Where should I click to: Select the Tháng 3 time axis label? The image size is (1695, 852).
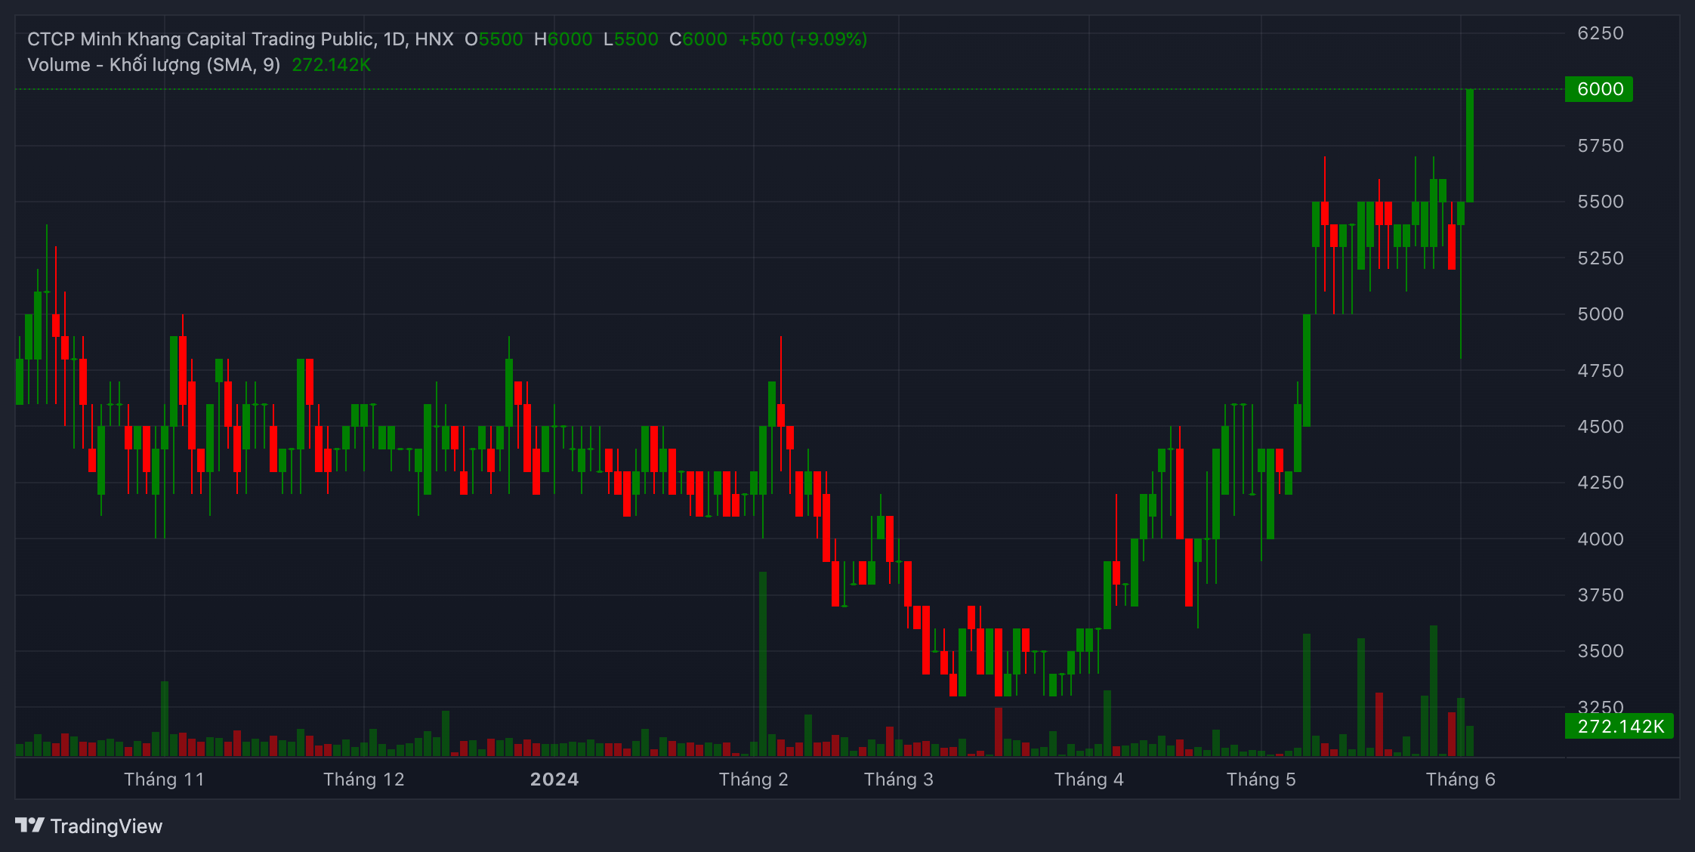point(898,779)
